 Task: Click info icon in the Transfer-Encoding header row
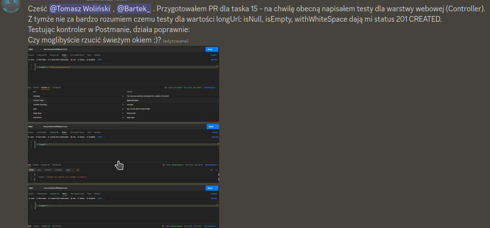[123, 104]
